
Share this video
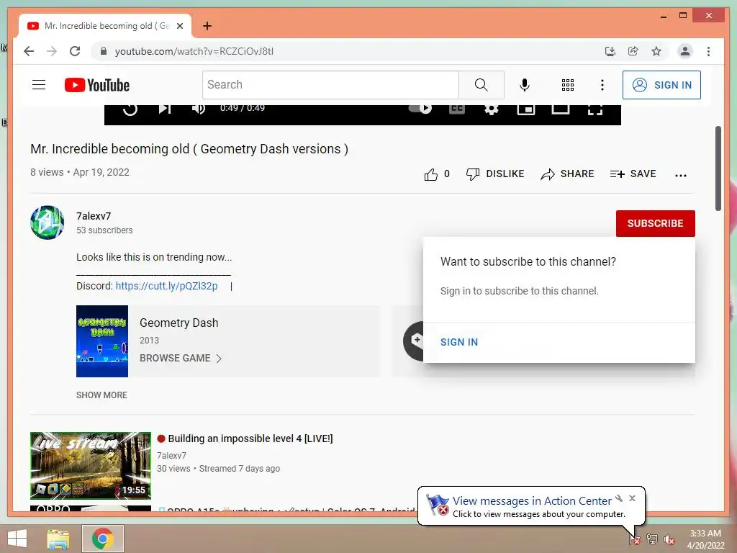(567, 174)
